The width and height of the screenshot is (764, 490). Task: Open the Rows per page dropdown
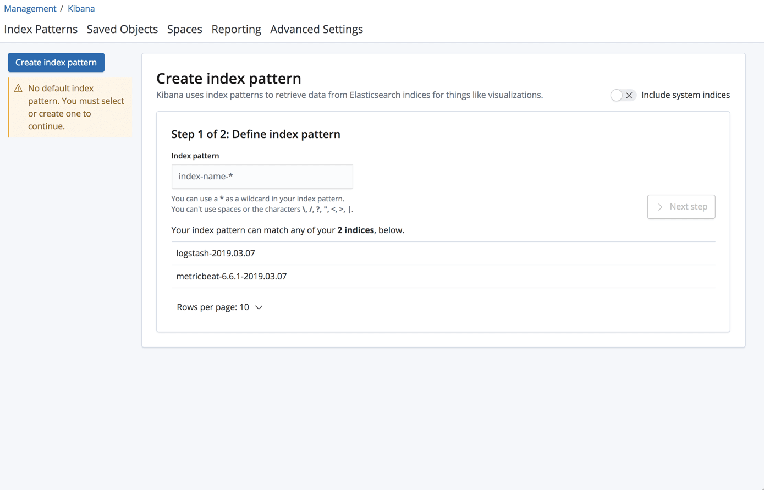click(x=219, y=307)
